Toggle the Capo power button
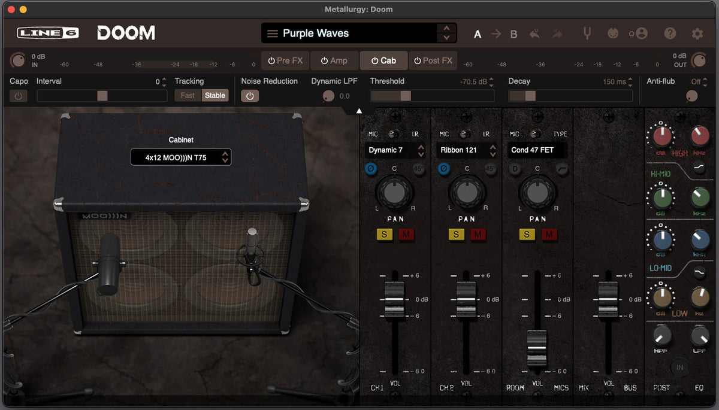719x410 pixels. (x=18, y=96)
